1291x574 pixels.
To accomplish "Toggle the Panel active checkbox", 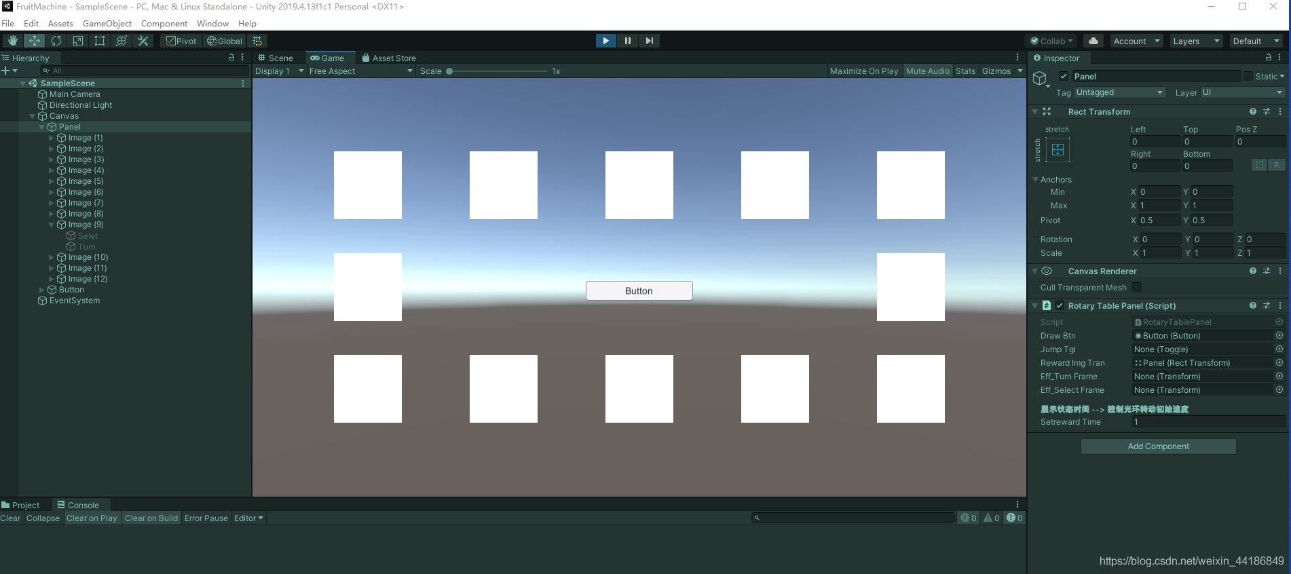I will click(1063, 77).
